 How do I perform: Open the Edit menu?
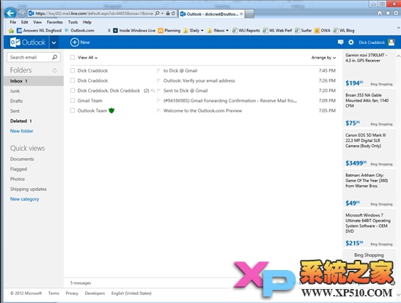pos(24,22)
